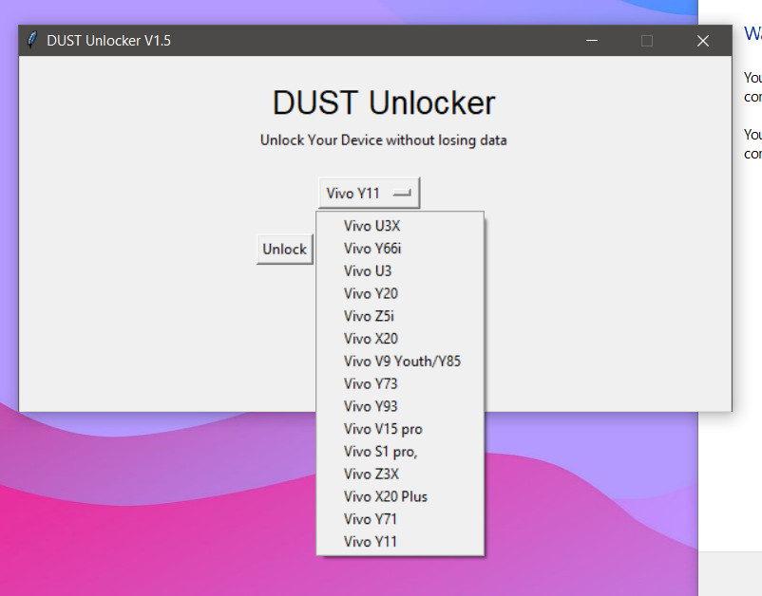Click the disabled maximize button
The height and width of the screenshot is (596, 762).
[647, 41]
